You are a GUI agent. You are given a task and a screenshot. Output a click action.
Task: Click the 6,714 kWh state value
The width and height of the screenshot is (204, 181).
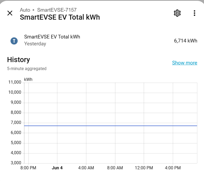click(x=185, y=41)
